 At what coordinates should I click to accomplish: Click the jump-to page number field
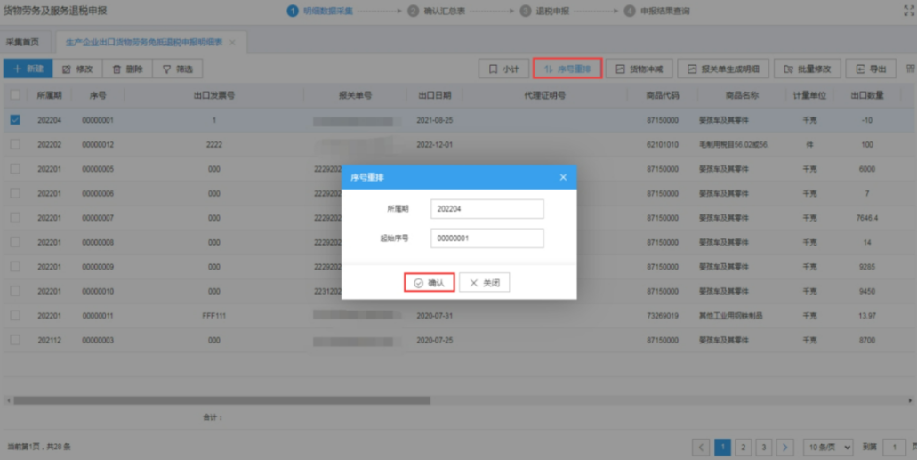tap(894, 448)
